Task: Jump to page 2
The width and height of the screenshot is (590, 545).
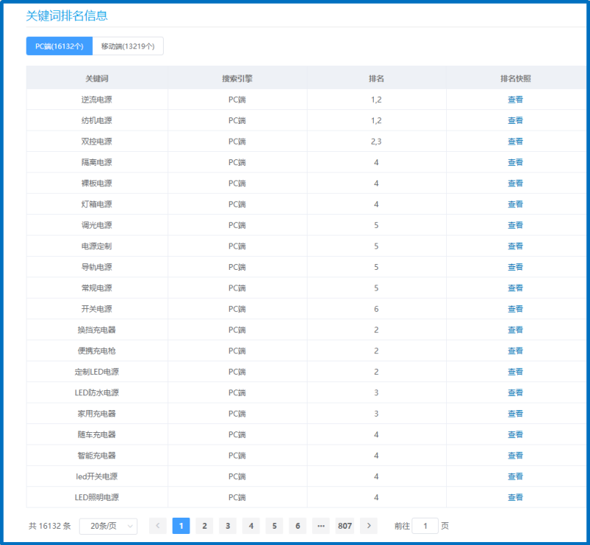Action: pos(204,526)
